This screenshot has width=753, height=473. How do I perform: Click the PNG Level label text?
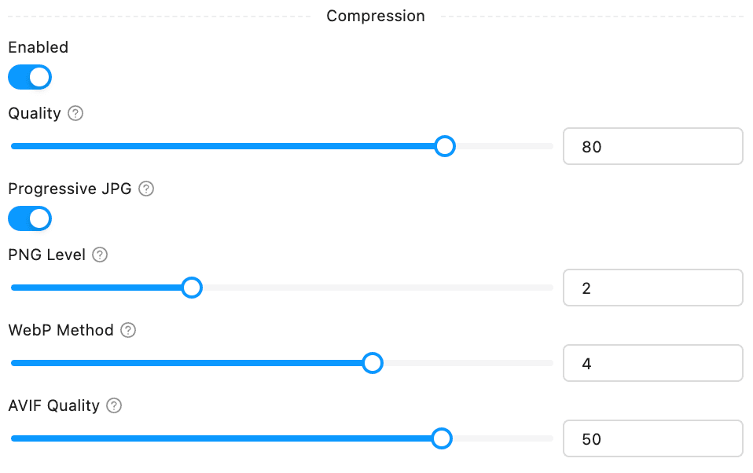(x=46, y=255)
